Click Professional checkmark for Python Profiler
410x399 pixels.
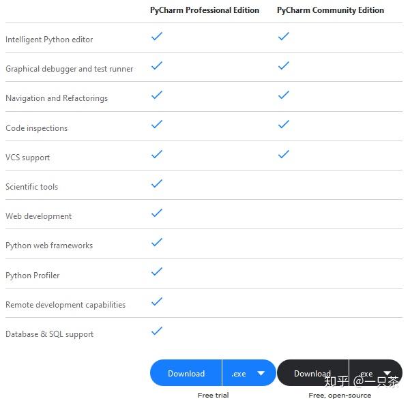pyautogui.click(x=157, y=271)
